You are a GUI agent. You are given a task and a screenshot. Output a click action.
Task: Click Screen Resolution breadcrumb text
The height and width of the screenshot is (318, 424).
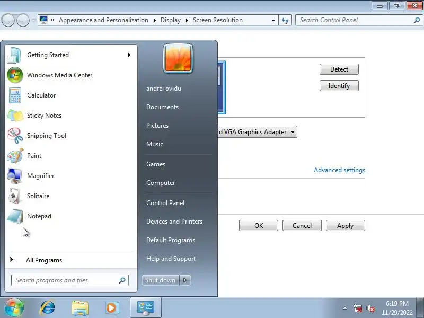pos(218,20)
